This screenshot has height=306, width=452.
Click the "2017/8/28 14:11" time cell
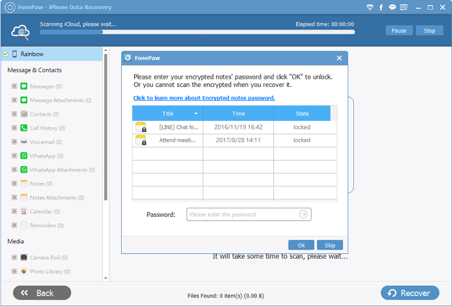tap(239, 140)
